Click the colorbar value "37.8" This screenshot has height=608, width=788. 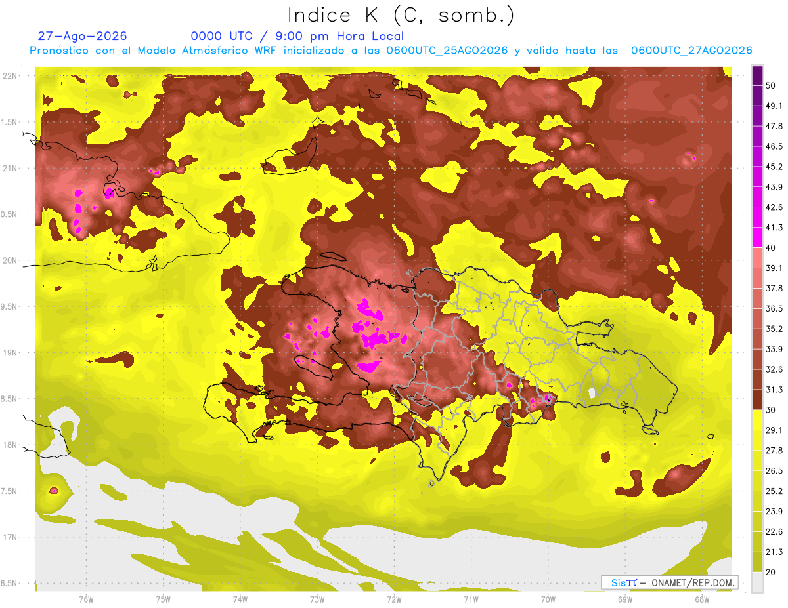click(x=774, y=288)
